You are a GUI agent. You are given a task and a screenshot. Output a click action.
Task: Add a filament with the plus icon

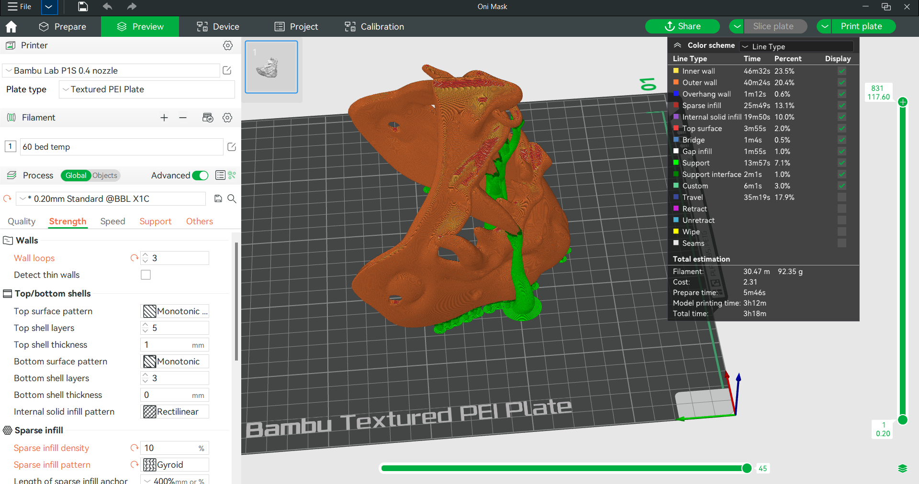pyautogui.click(x=164, y=118)
